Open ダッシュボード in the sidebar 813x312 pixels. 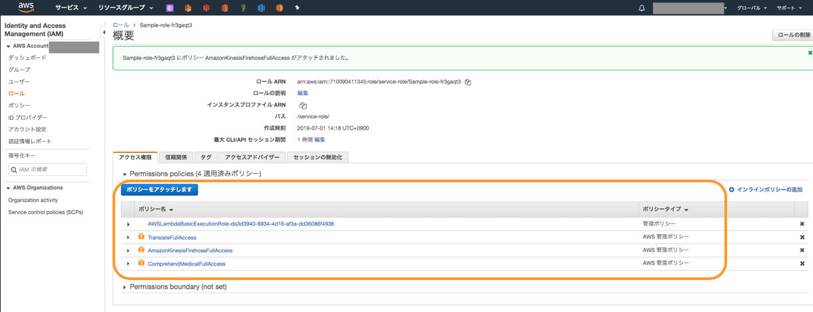pos(27,58)
